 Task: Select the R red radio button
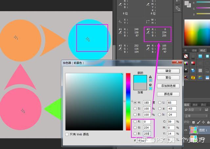click(135, 122)
